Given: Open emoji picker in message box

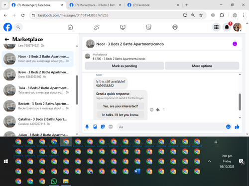Looking at the screenshot, I should click(228, 127).
